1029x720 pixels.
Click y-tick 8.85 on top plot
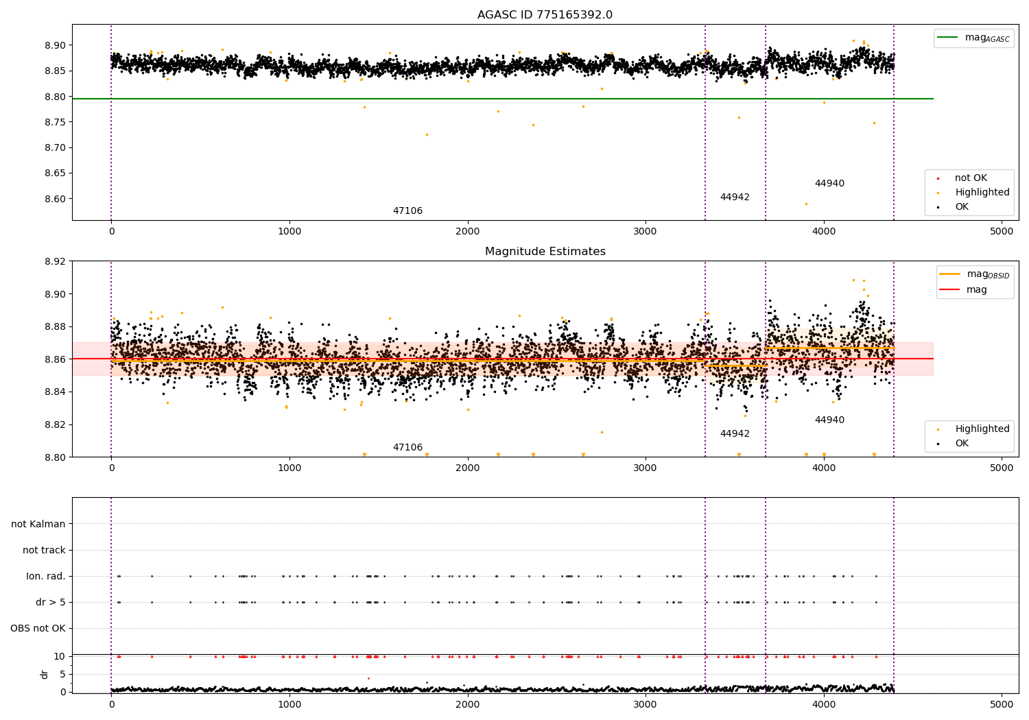coord(56,71)
